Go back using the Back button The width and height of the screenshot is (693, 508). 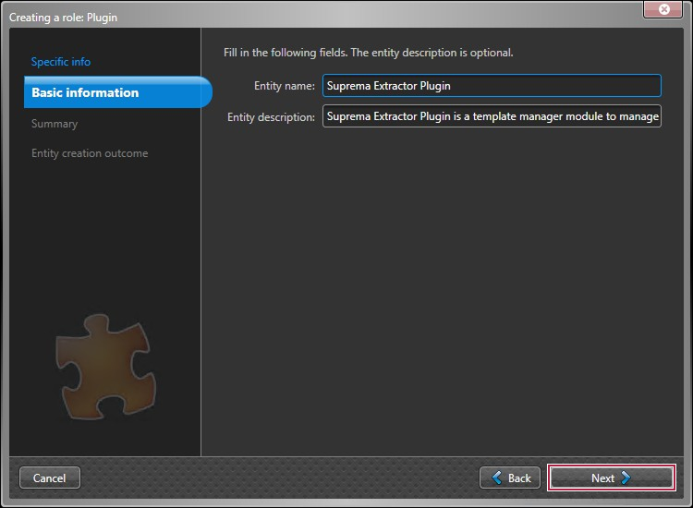pyautogui.click(x=510, y=478)
